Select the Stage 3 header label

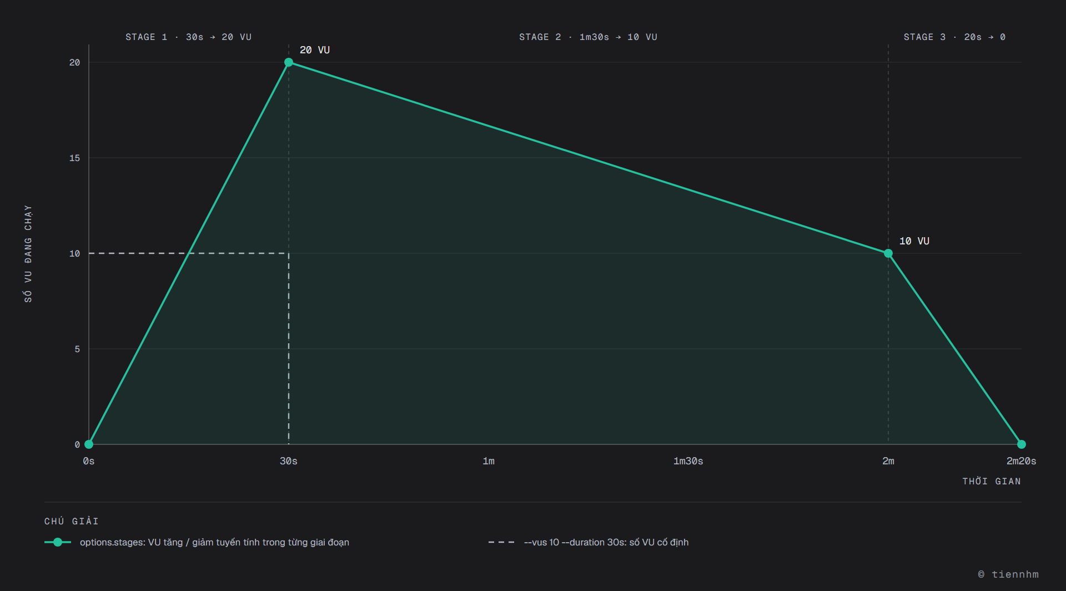[955, 37]
